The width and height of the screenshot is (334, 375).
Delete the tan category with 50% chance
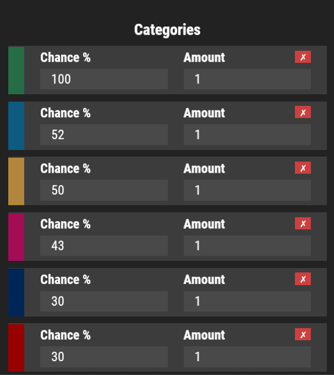point(303,168)
